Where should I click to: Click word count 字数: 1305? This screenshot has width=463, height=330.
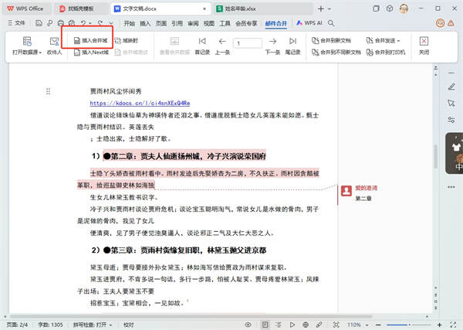click(x=50, y=325)
